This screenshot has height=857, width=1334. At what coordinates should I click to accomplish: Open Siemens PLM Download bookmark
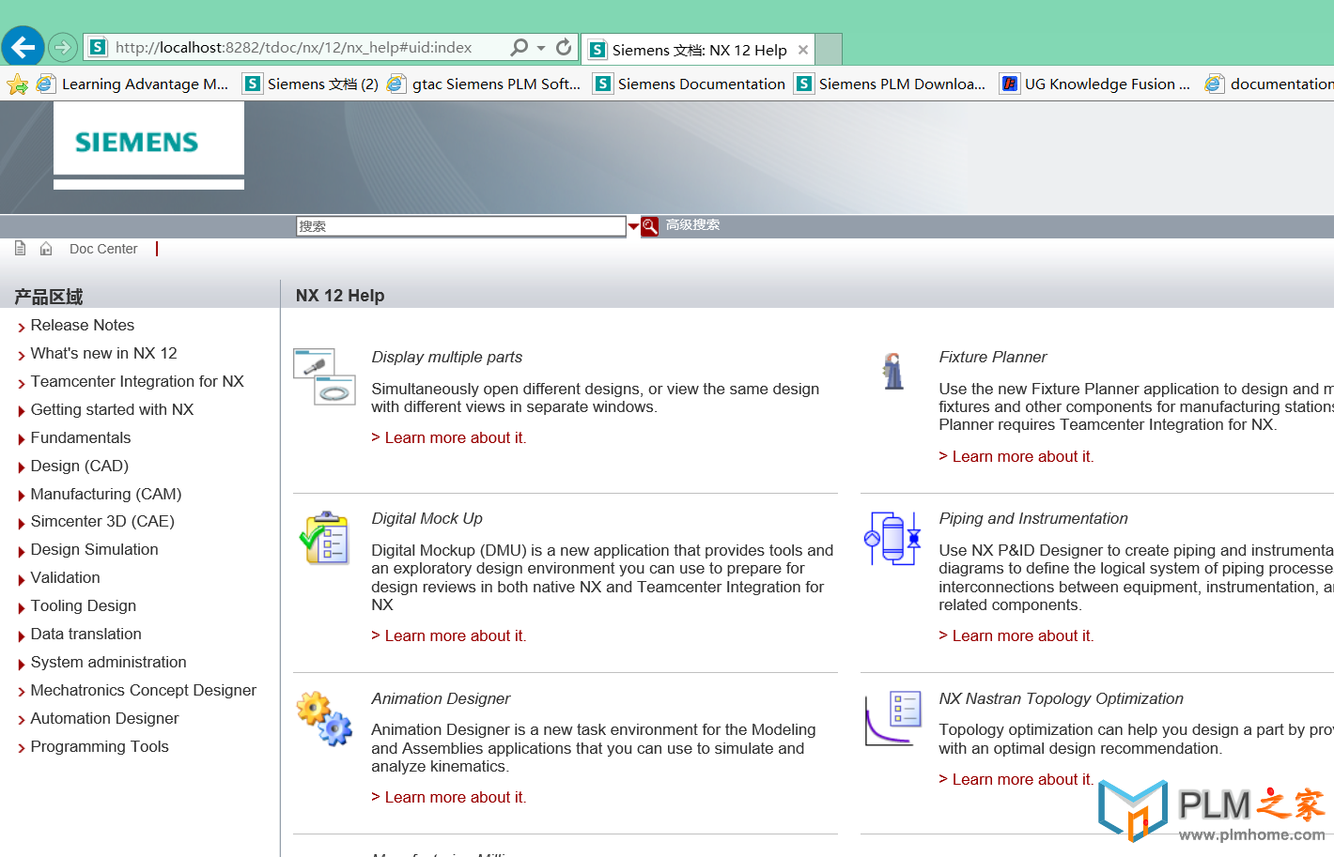point(891,84)
